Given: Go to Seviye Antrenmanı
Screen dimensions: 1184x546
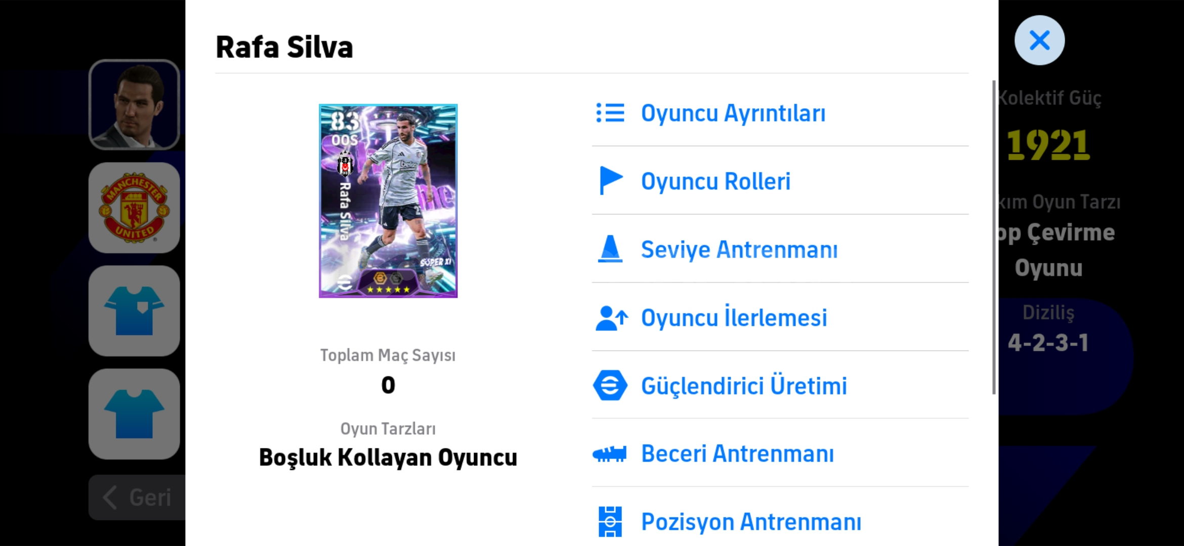Looking at the screenshot, I should 739,249.
